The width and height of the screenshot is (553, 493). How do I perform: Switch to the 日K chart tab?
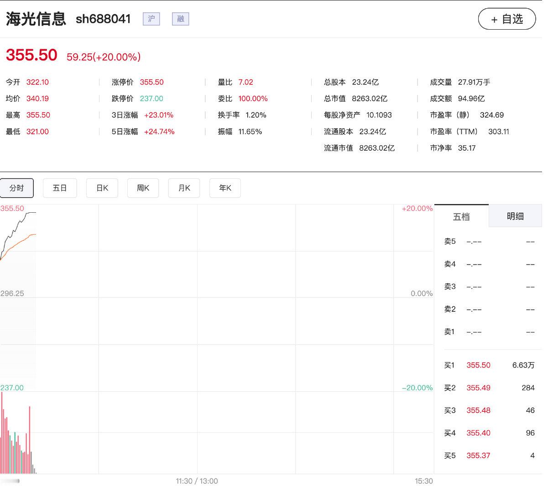click(x=102, y=188)
